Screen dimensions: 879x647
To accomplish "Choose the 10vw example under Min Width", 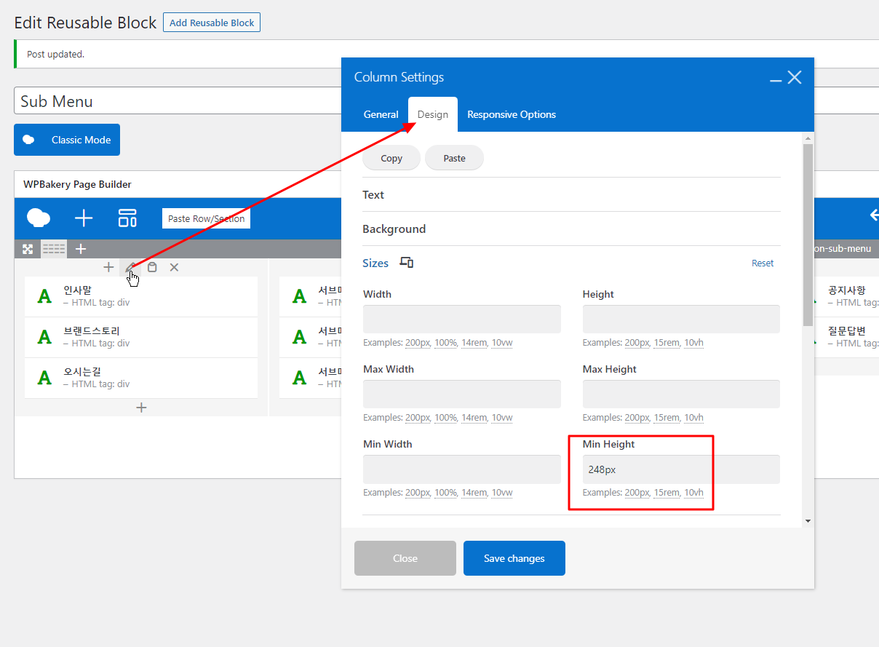I will pyautogui.click(x=502, y=493).
